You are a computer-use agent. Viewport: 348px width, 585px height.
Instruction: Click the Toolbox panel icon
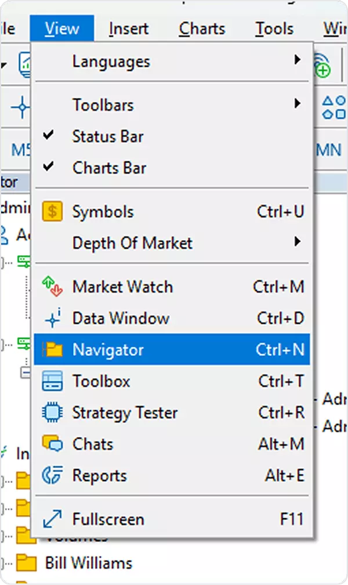click(52, 381)
